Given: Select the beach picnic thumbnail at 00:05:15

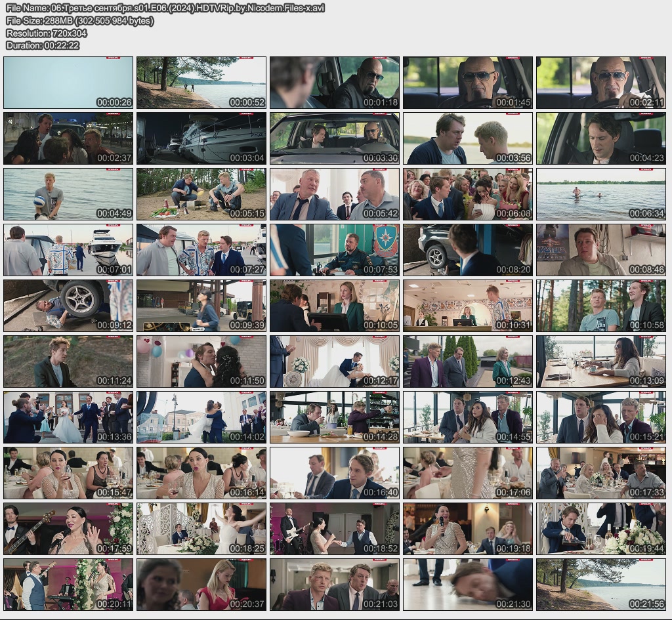Looking at the screenshot, I should coord(201,194).
